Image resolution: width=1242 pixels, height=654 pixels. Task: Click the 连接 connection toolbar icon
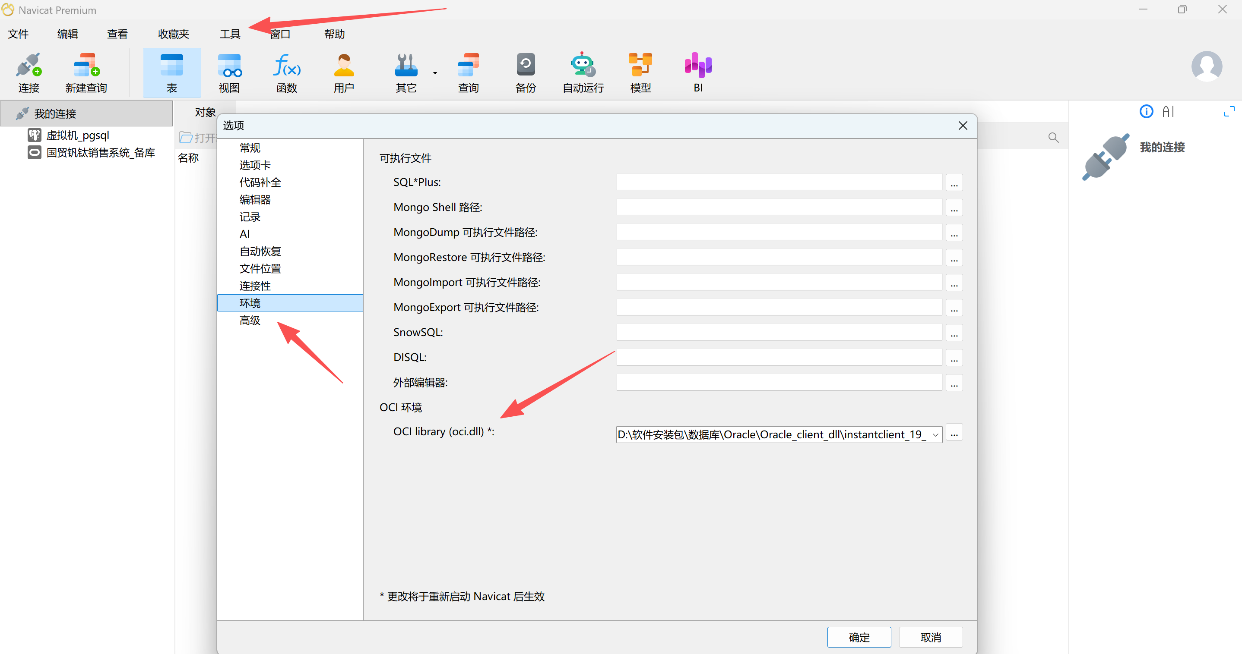click(x=29, y=73)
